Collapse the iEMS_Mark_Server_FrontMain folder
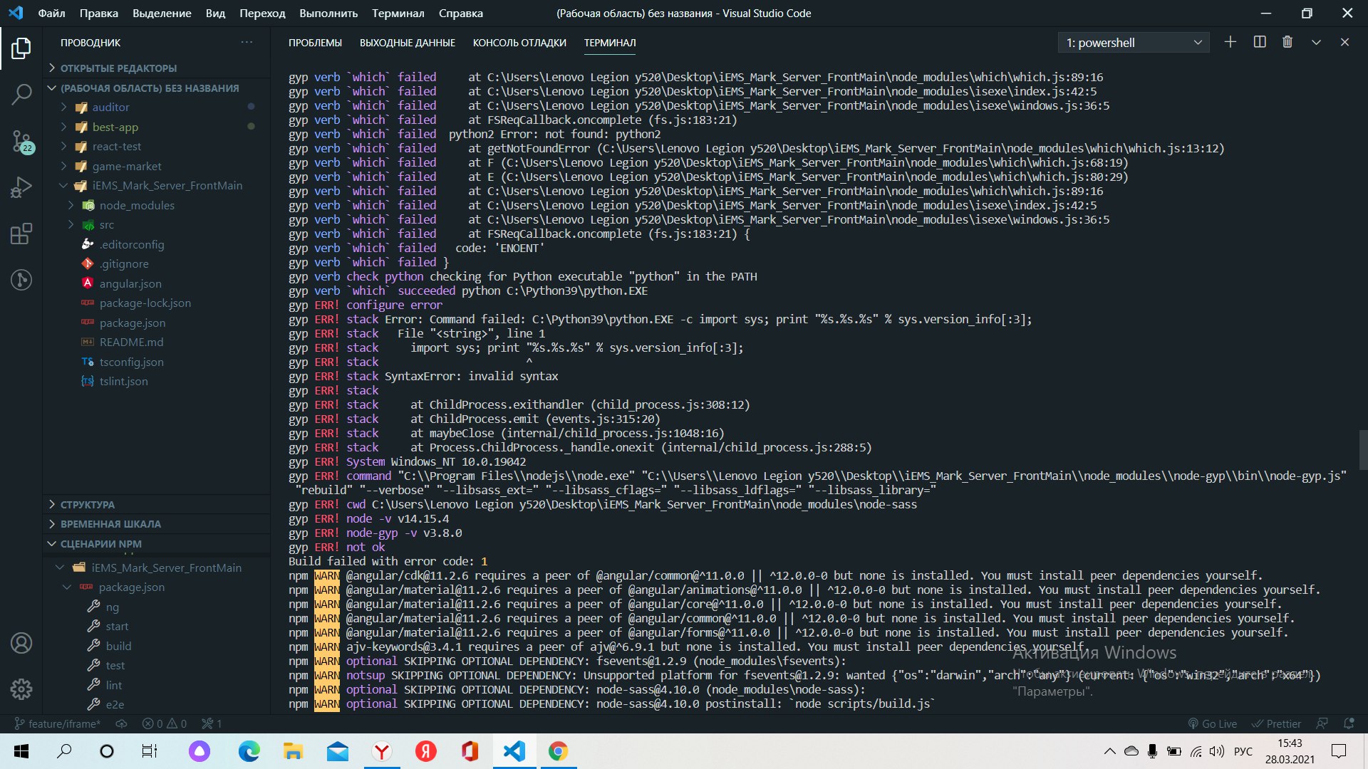This screenshot has width=1368, height=769. tap(167, 185)
